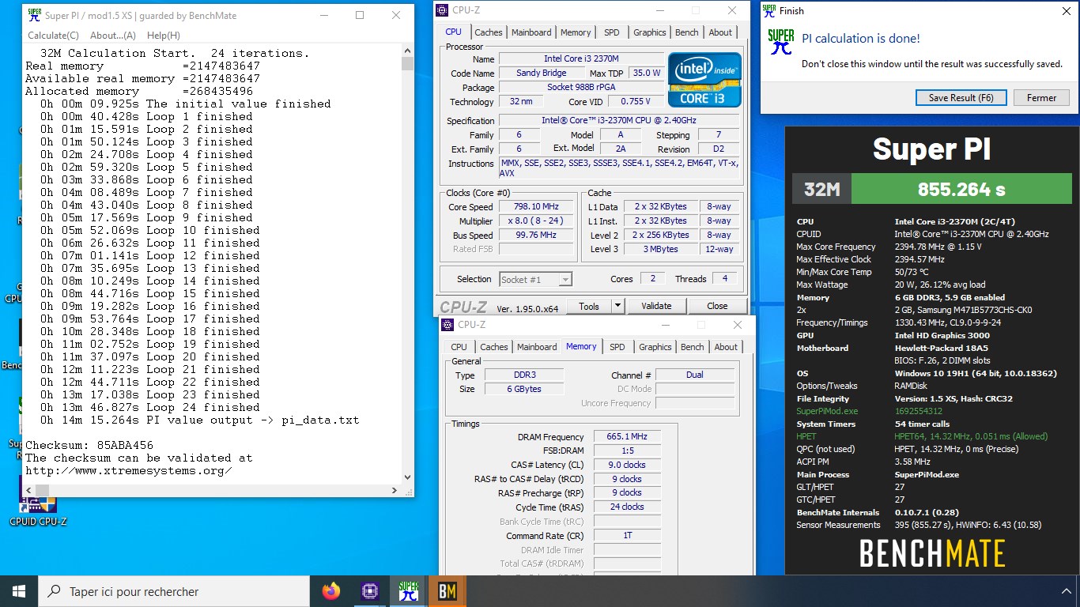Click the Loop 24 finished line
This screenshot has width=1080, height=607.
coord(150,407)
